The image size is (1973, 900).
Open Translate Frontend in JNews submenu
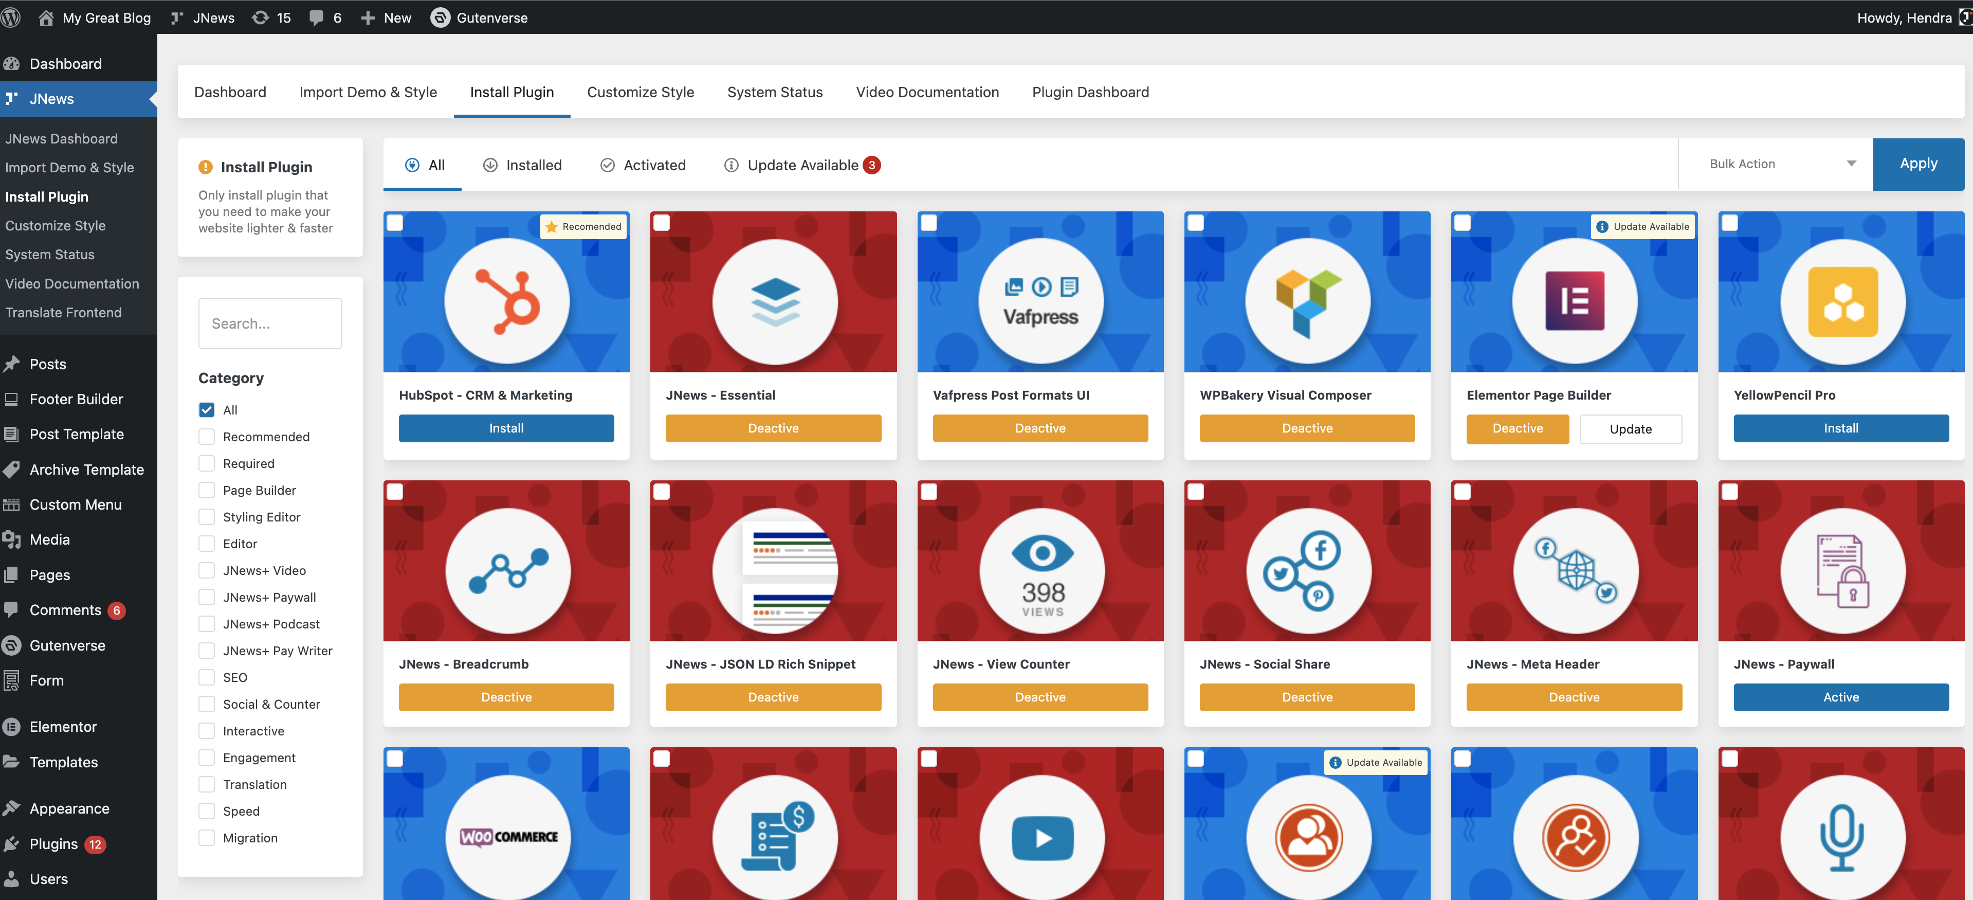(x=64, y=313)
